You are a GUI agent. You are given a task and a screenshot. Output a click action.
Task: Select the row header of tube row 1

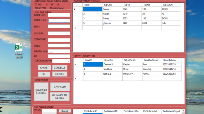point(78,9)
